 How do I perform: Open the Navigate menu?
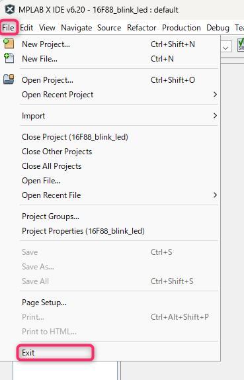[x=77, y=28]
